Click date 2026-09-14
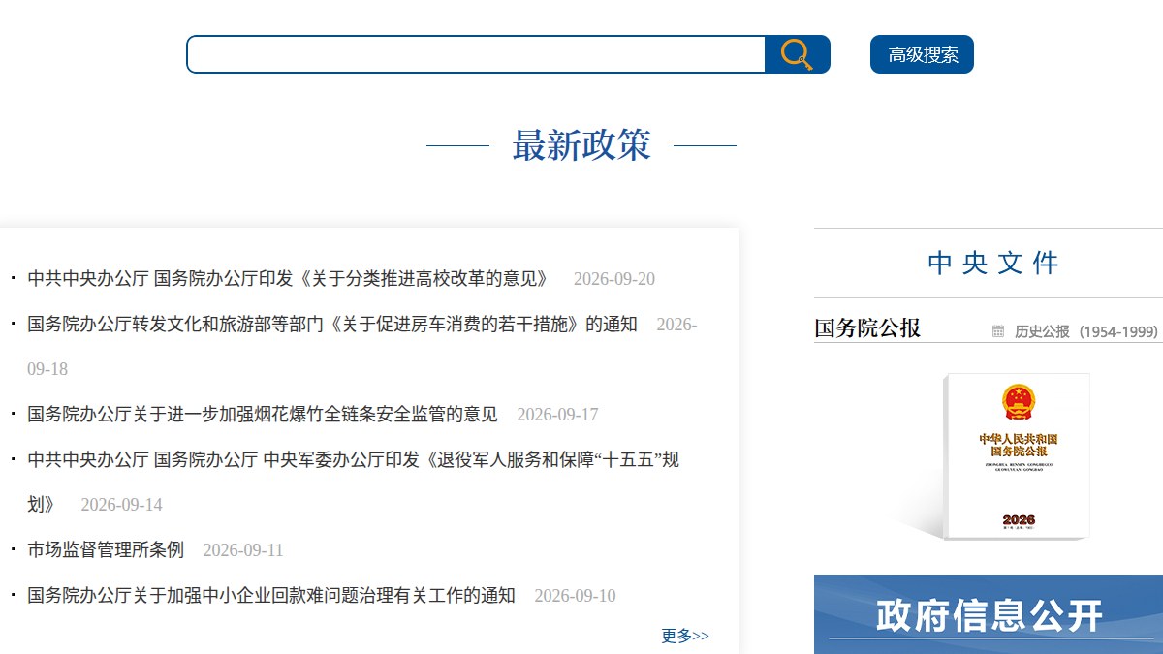1163x654 pixels. coord(121,505)
